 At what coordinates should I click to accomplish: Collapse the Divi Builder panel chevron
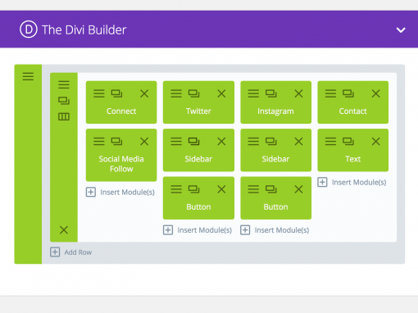coord(401,30)
